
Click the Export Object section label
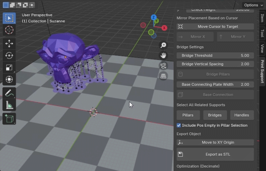pos(189,134)
